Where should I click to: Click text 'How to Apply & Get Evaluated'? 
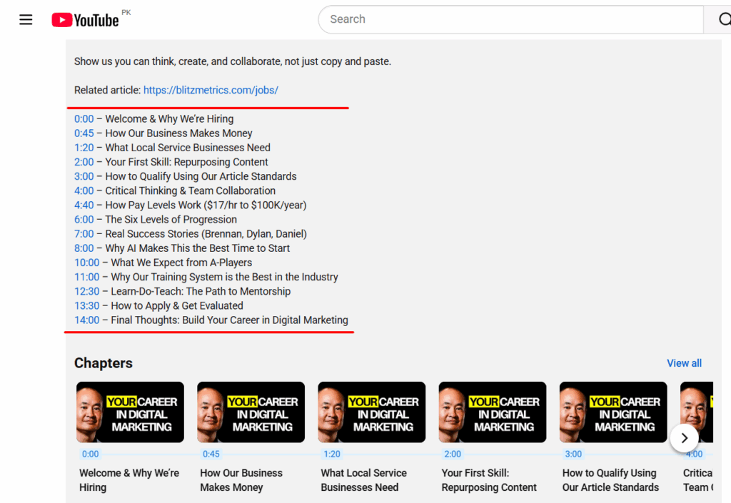point(177,306)
